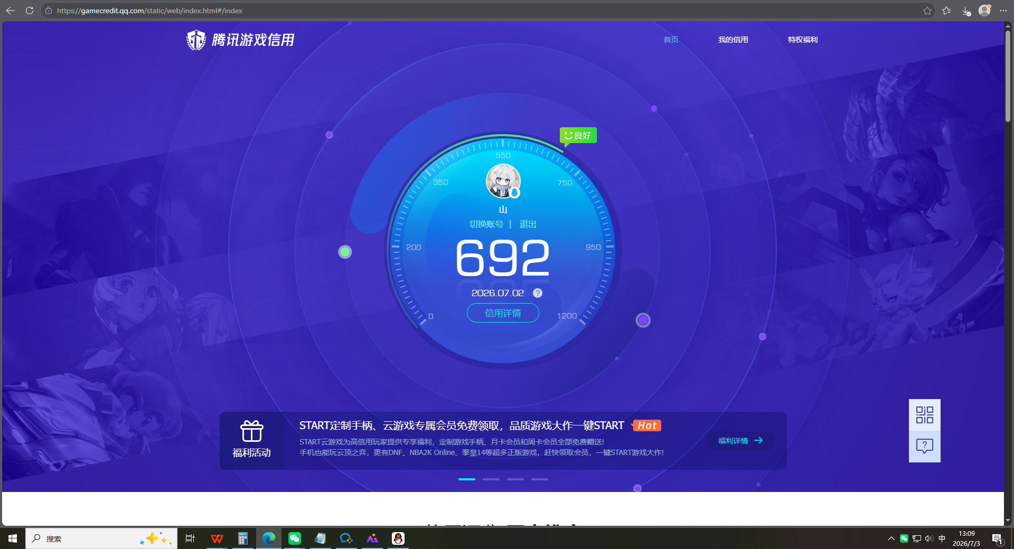1014x549 pixels.
Task: Click the Tencent Game Credit shield logo
Action: tap(196, 40)
